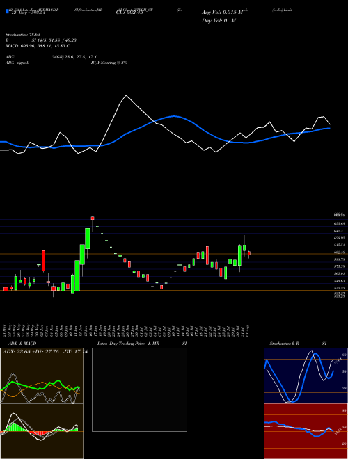348x459 pixels.
Task: Click the Stochastics & R panel title
Action: pos(284,344)
